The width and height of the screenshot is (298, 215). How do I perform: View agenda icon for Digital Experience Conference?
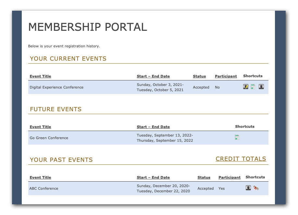tap(253, 87)
